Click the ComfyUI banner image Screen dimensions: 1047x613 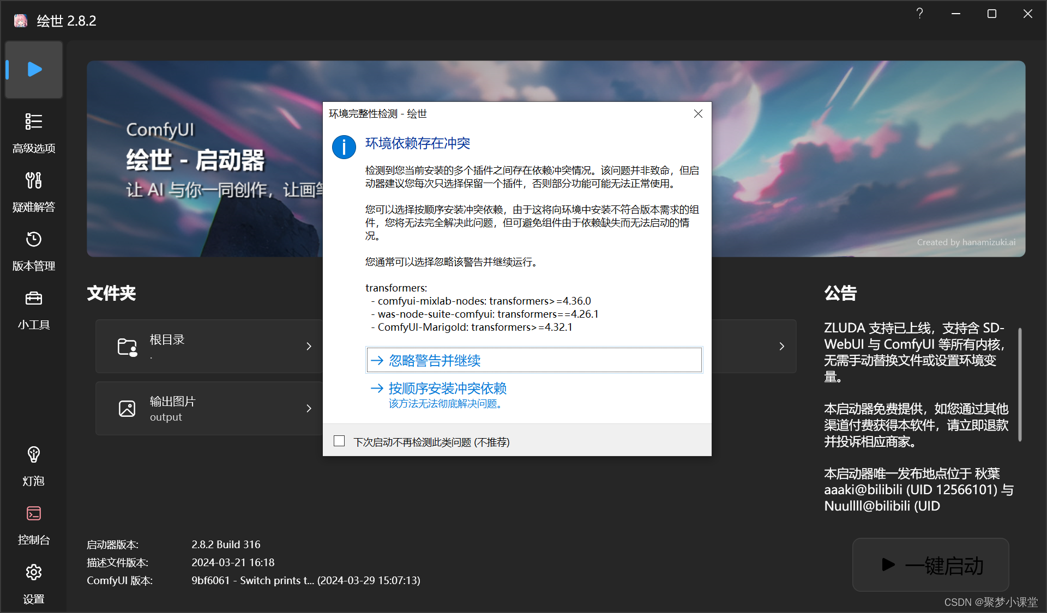(x=867, y=158)
